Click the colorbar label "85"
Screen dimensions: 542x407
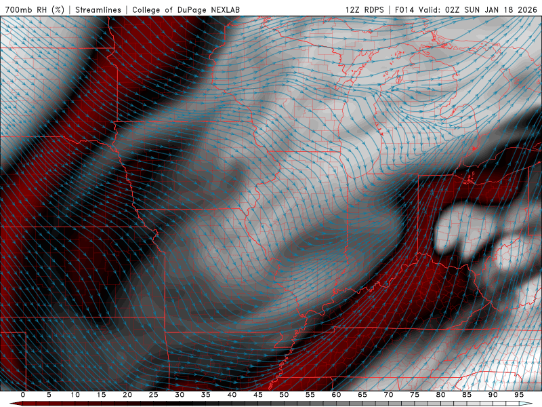(467, 395)
